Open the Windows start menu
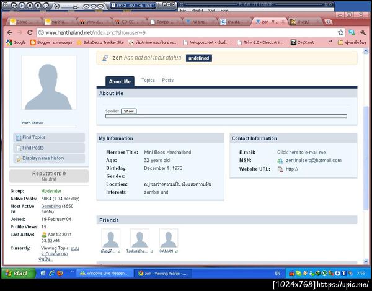 coord(18,273)
